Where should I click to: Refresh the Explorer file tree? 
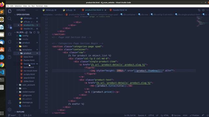click(x=34, y=32)
